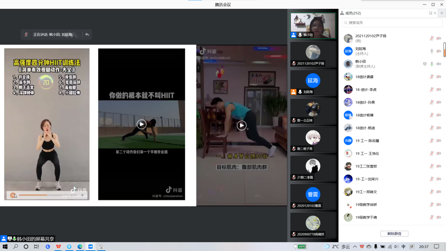Pop out the members panel window
Screen dimensions: 446x251
click(431, 13)
